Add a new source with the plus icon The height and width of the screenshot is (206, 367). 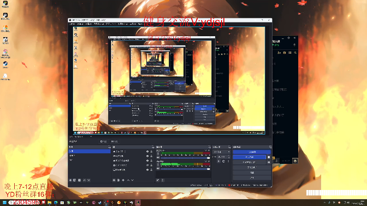114,180
